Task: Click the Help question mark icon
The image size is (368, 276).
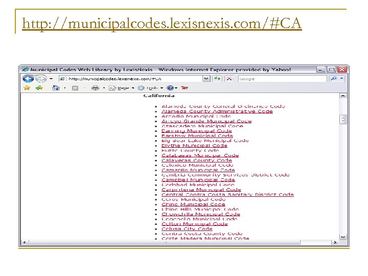Action: 170,88
